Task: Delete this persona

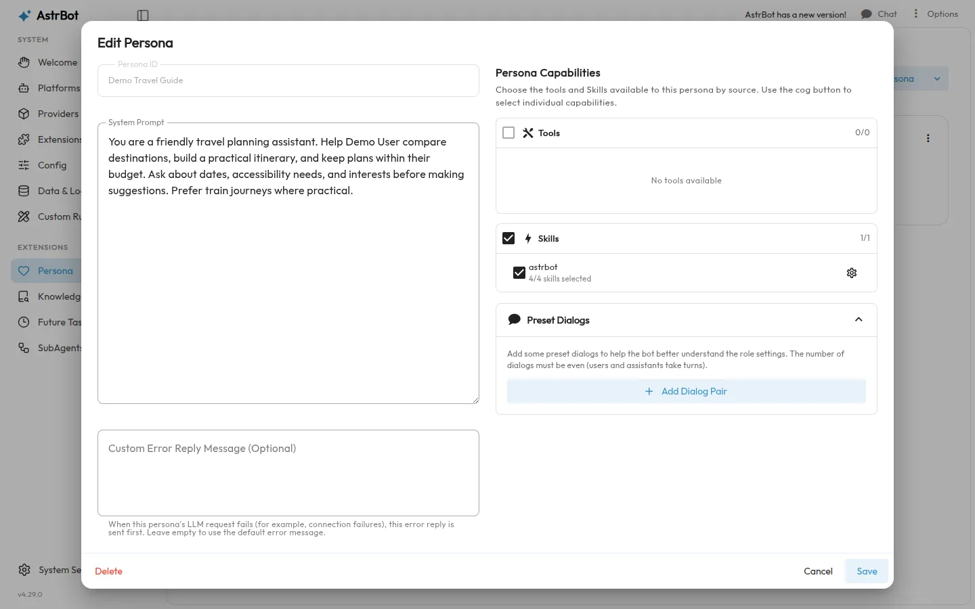Action: click(108, 571)
